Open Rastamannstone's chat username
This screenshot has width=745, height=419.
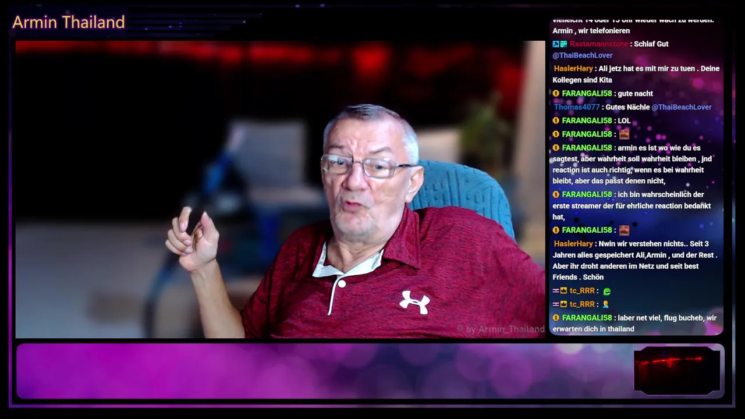599,44
